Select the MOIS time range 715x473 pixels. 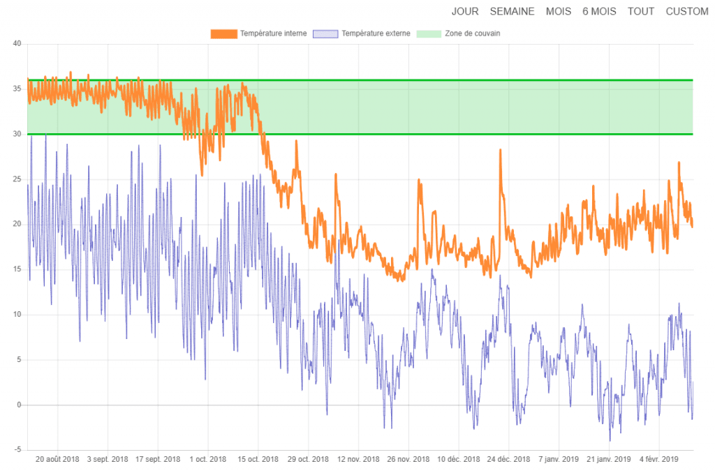559,11
